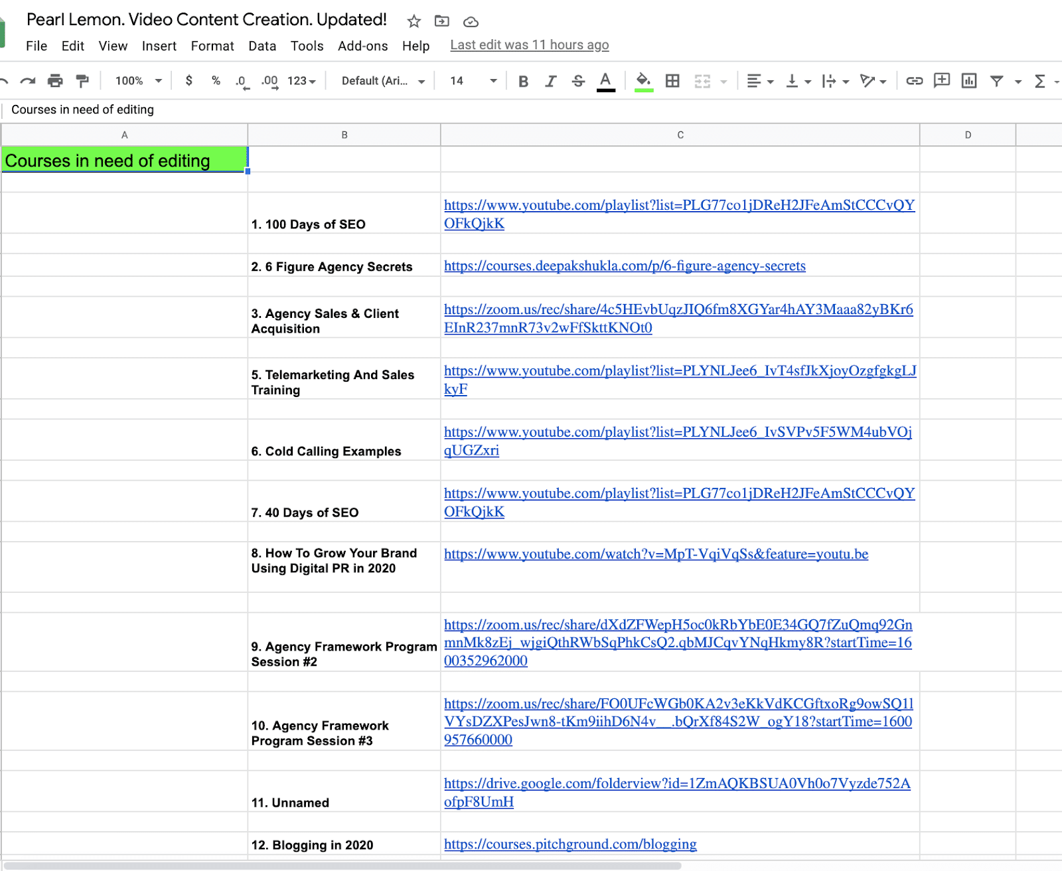Print the spreadsheet
Image resolution: width=1062 pixels, height=871 pixels.
55,81
